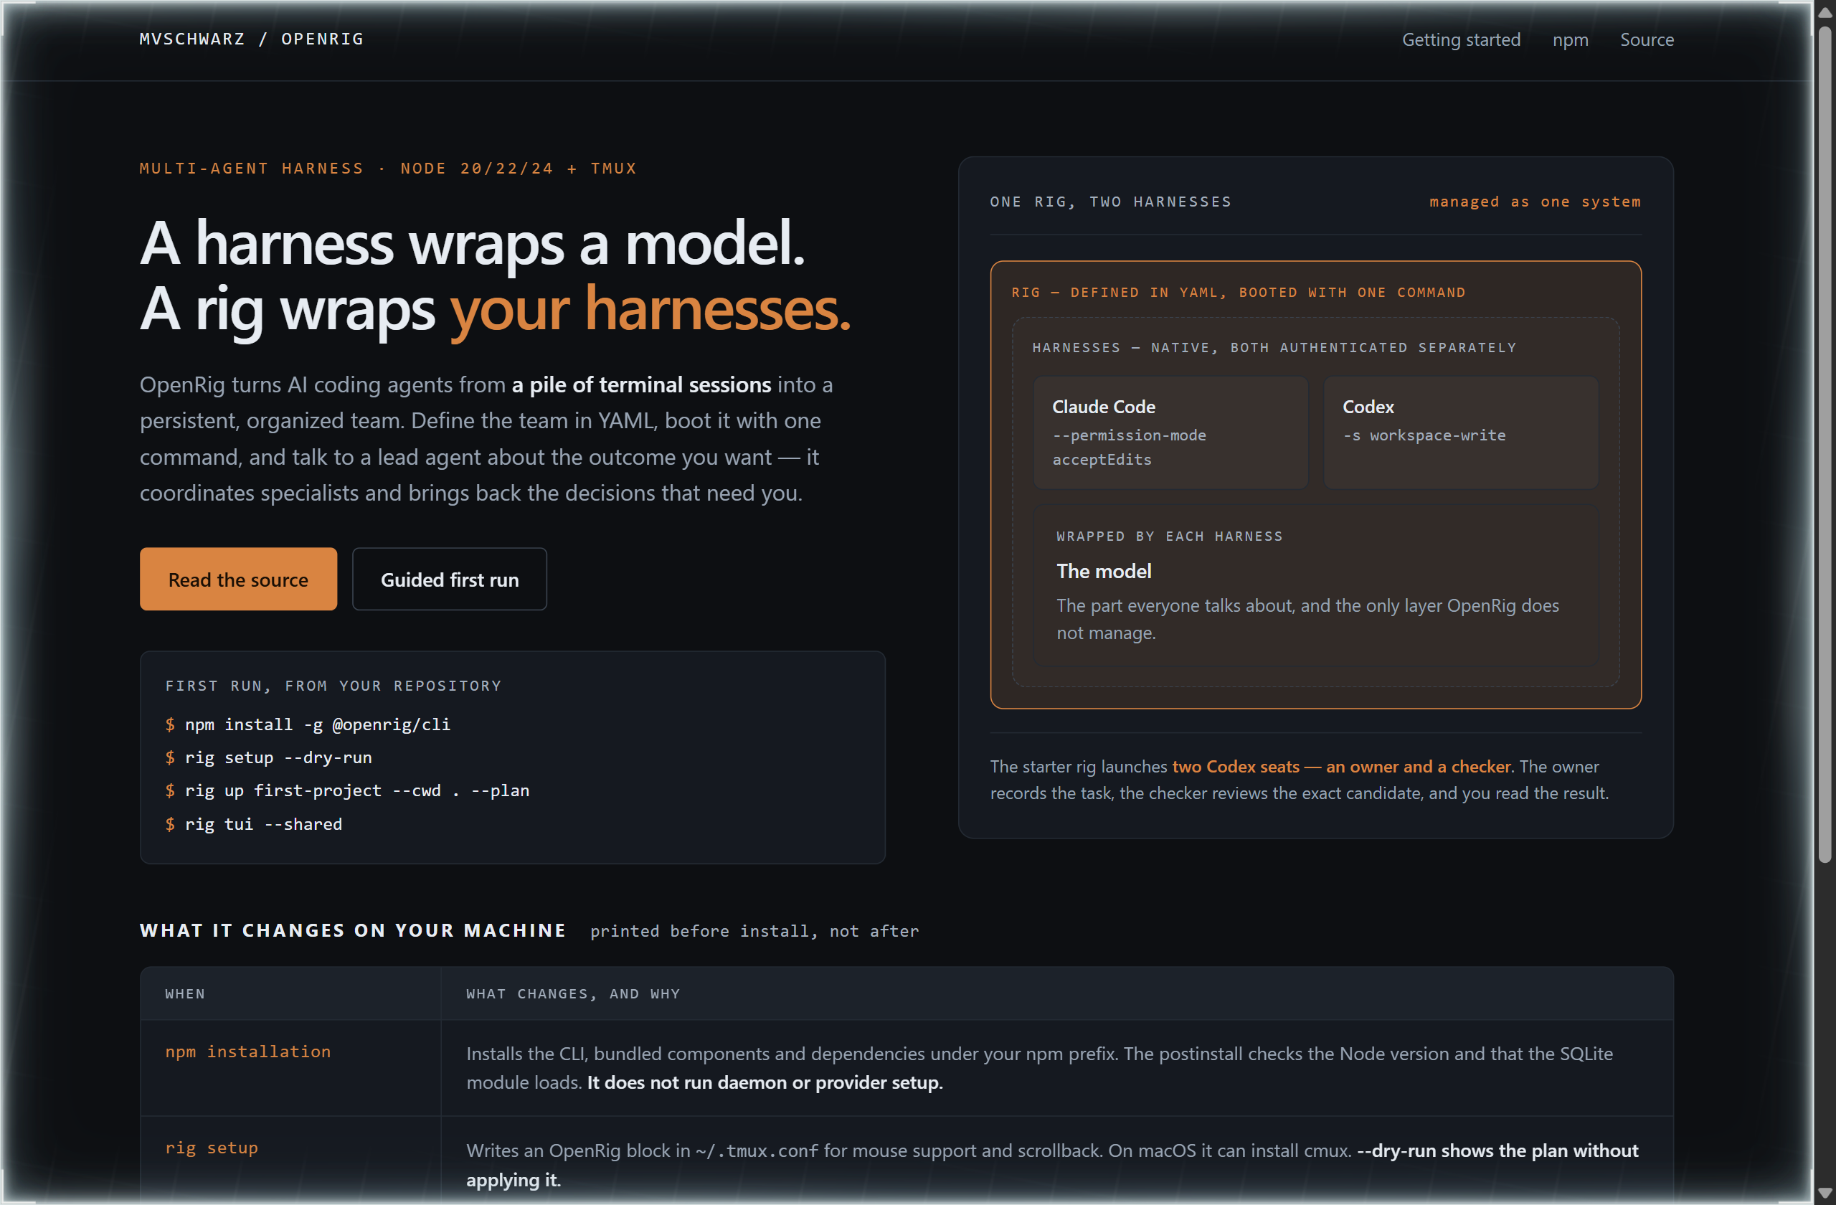This screenshot has height=1205, width=1836.
Task: Click the 'a pile of terminal sessions' bold text
Action: (641, 384)
